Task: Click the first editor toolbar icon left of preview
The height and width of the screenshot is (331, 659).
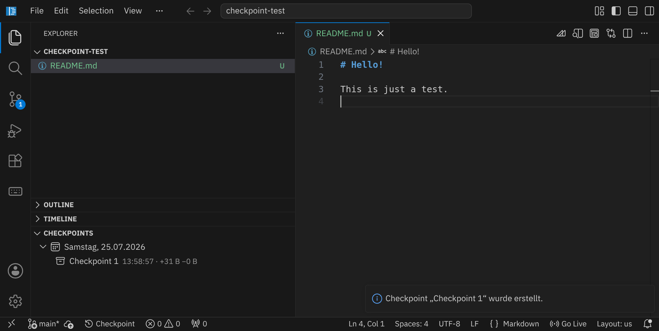Action: [x=561, y=33]
